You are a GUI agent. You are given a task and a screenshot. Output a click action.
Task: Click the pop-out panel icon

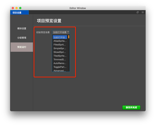pyautogui.click(x=138, y=12)
